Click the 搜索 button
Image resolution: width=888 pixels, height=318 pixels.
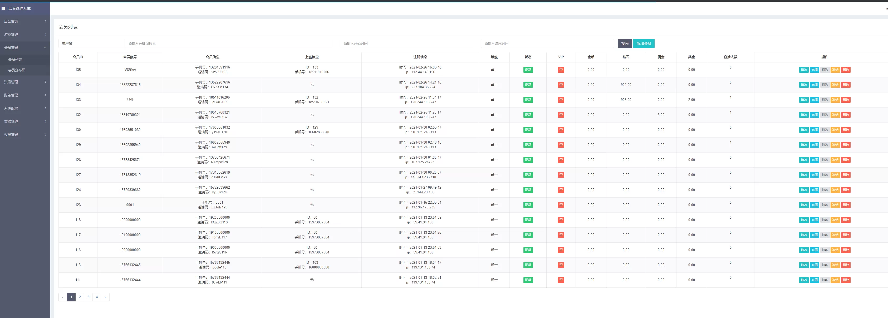point(625,43)
